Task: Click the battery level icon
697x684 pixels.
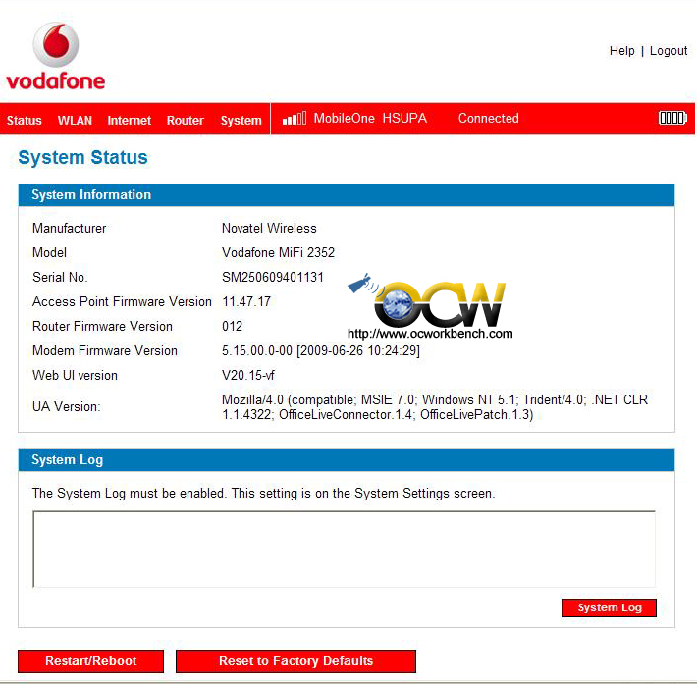Action: coord(672,118)
